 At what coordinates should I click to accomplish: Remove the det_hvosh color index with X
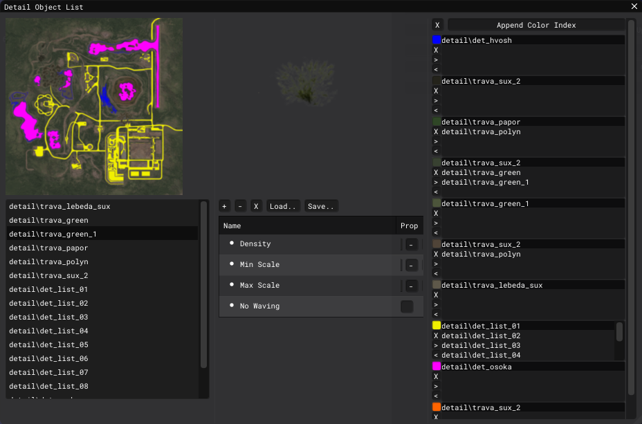coord(436,50)
